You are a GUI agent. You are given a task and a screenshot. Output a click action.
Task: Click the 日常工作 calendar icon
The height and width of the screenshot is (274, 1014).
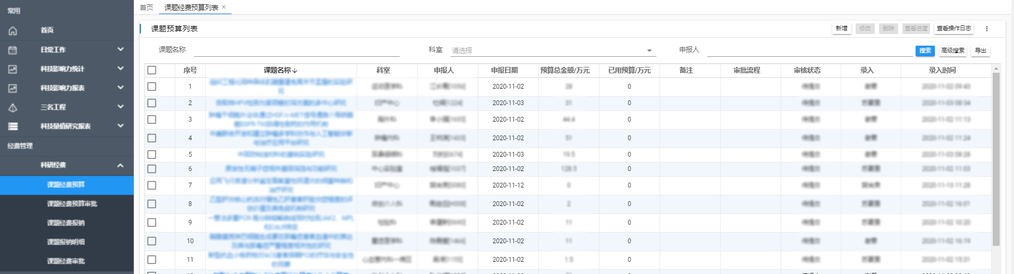(13, 50)
